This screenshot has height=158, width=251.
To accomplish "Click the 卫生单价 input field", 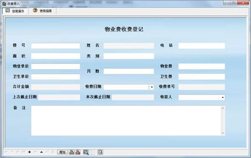I will click(56, 77).
